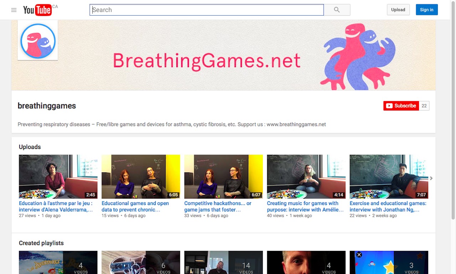Viewport: 456px width, 274px height.
Task: Click '22 views • 2 weeks ago' text
Action: click(x=373, y=216)
